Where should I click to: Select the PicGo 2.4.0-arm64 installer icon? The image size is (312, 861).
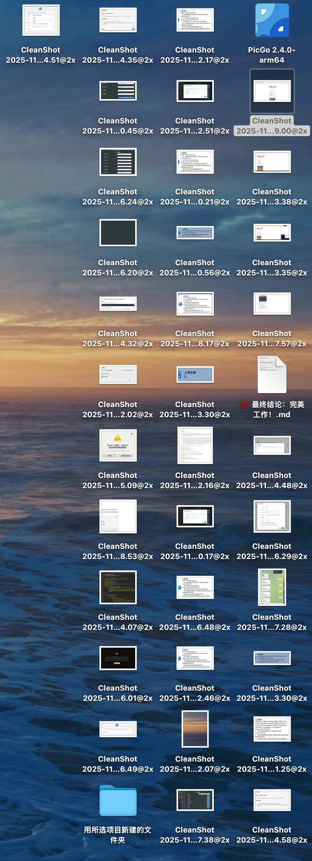click(272, 21)
